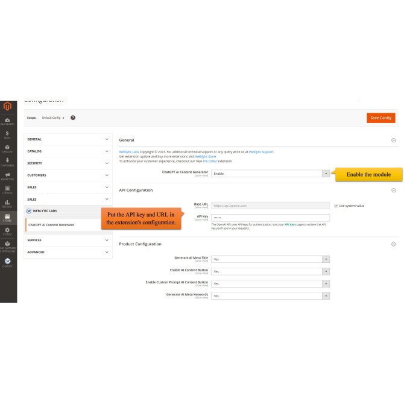The image size is (404, 404).
Task: Open the Sales dollar icon in sidebar
Action: click(x=7, y=134)
